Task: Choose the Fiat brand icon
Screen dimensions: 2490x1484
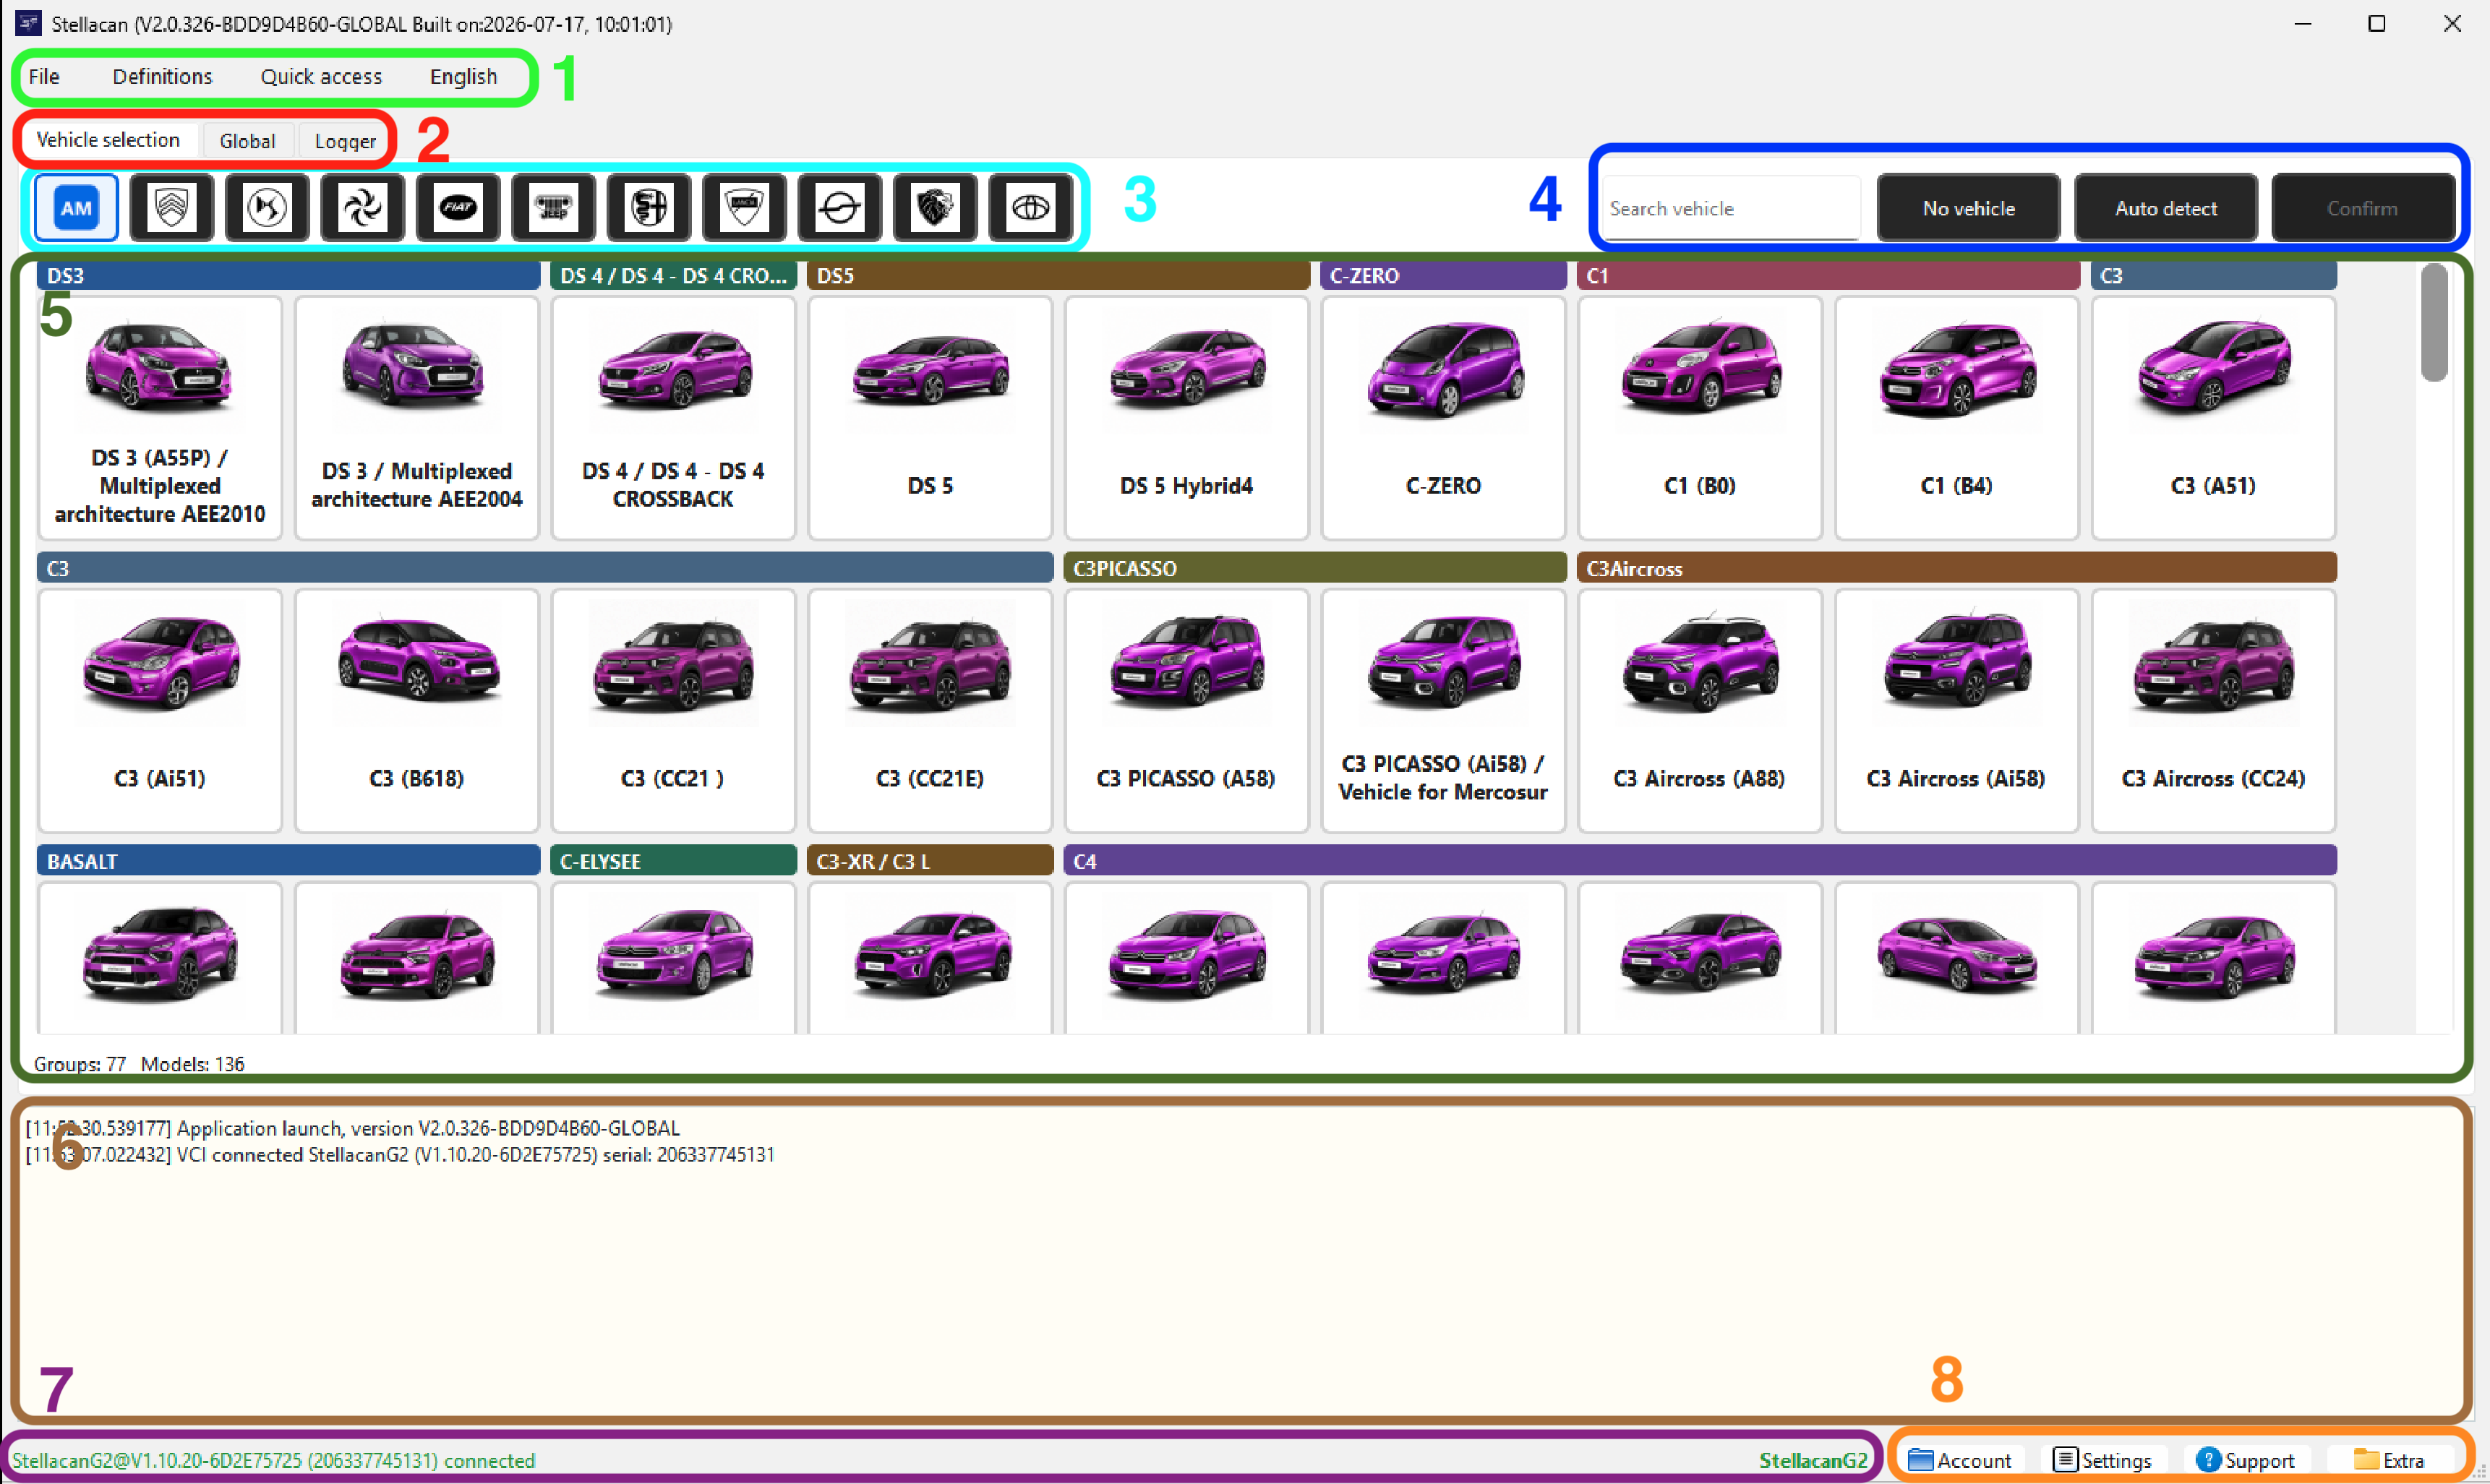Action: 458,208
